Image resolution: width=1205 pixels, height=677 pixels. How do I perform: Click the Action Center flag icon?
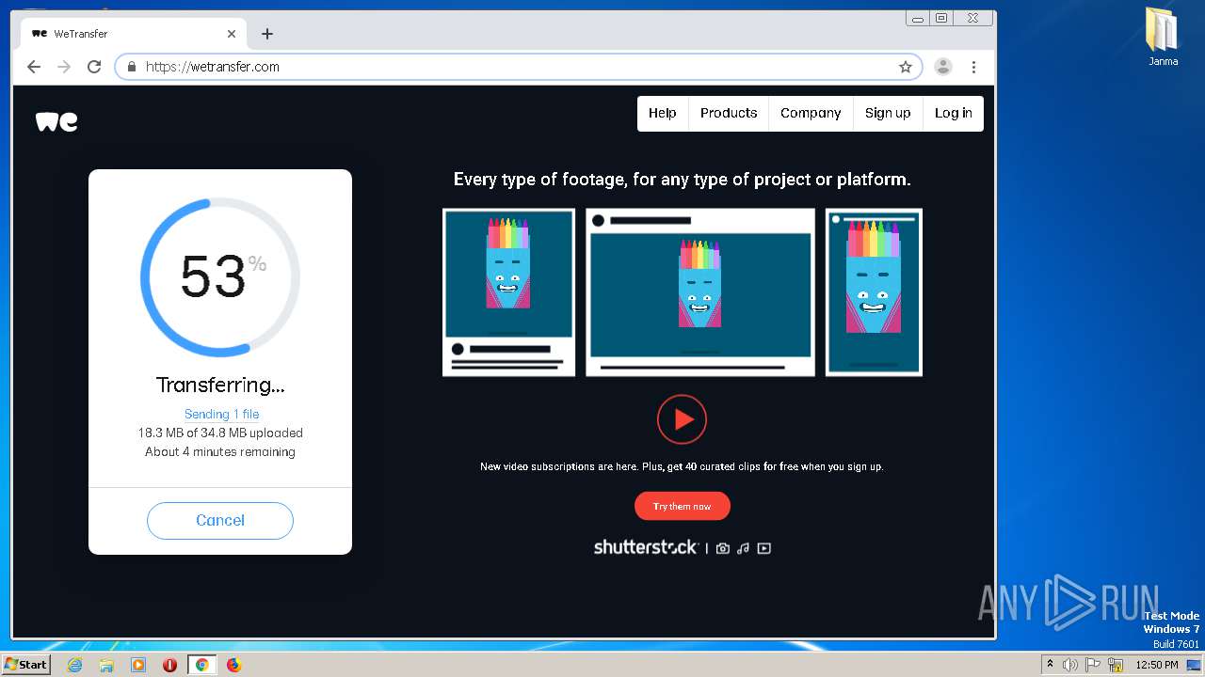pos(1093,665)
